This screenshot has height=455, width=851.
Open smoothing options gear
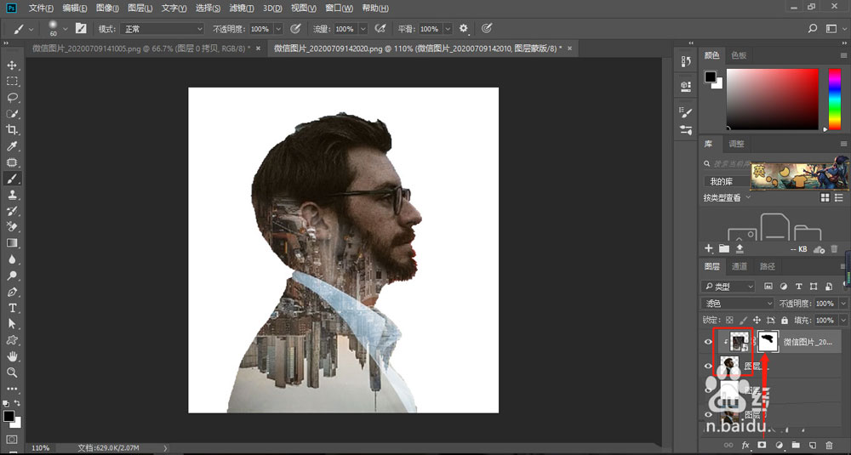click(464, 28)
